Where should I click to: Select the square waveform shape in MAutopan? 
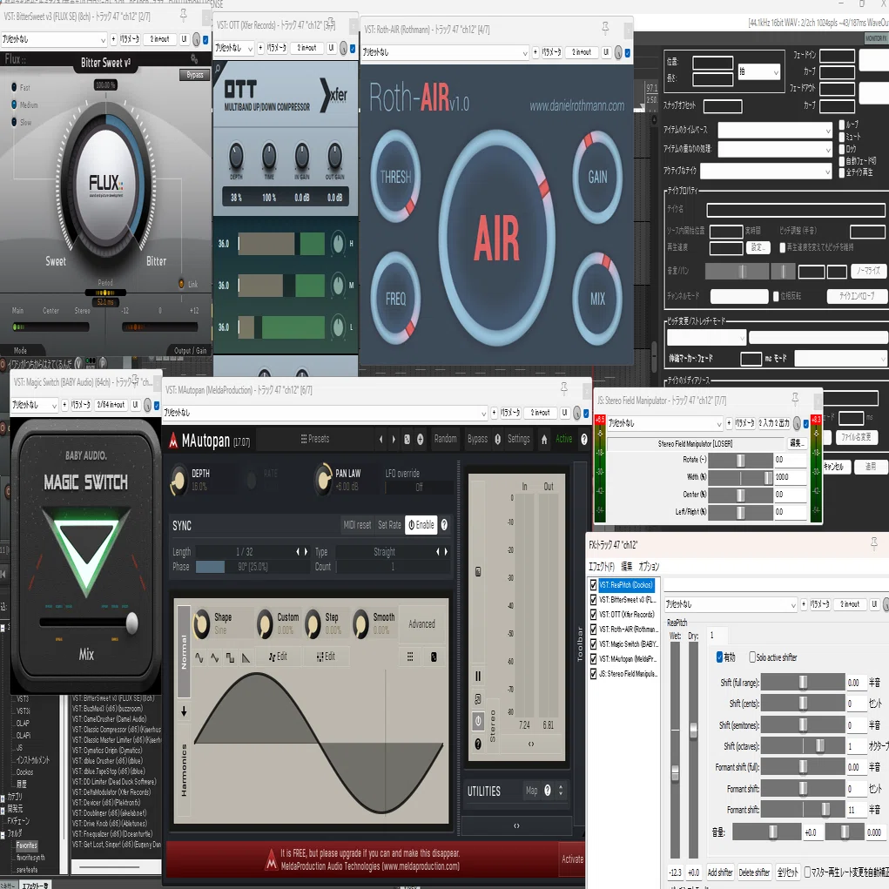[x=230, y=657]
